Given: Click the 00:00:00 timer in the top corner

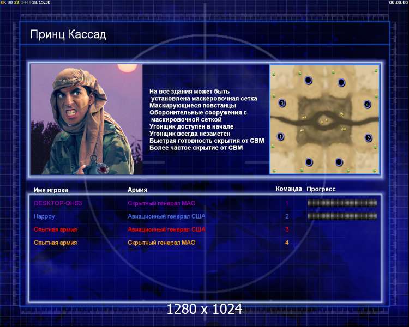Looking at the screenshot, I should point(398,2).
